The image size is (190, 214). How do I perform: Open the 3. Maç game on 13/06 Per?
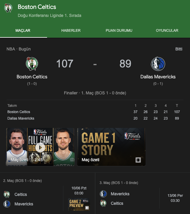coord(143,193)
